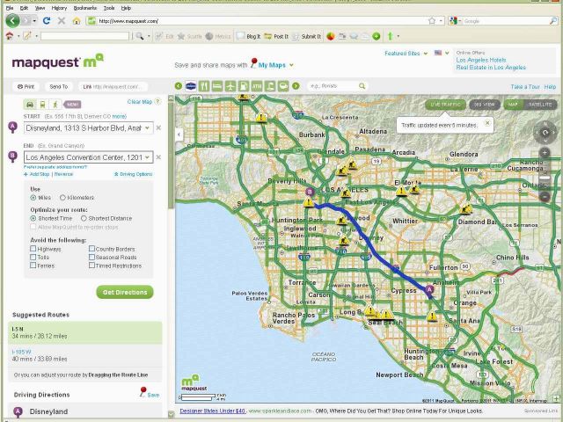
Task: Click map marker A at Anaheim
Action: tap(429, 290)
